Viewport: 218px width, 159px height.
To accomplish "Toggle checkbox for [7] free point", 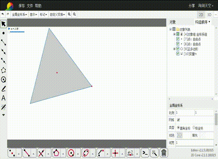I will point(178,39).
